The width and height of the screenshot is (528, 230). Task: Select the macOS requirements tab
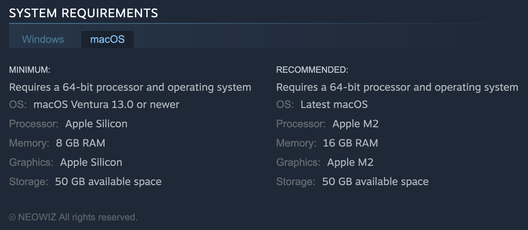107,39
